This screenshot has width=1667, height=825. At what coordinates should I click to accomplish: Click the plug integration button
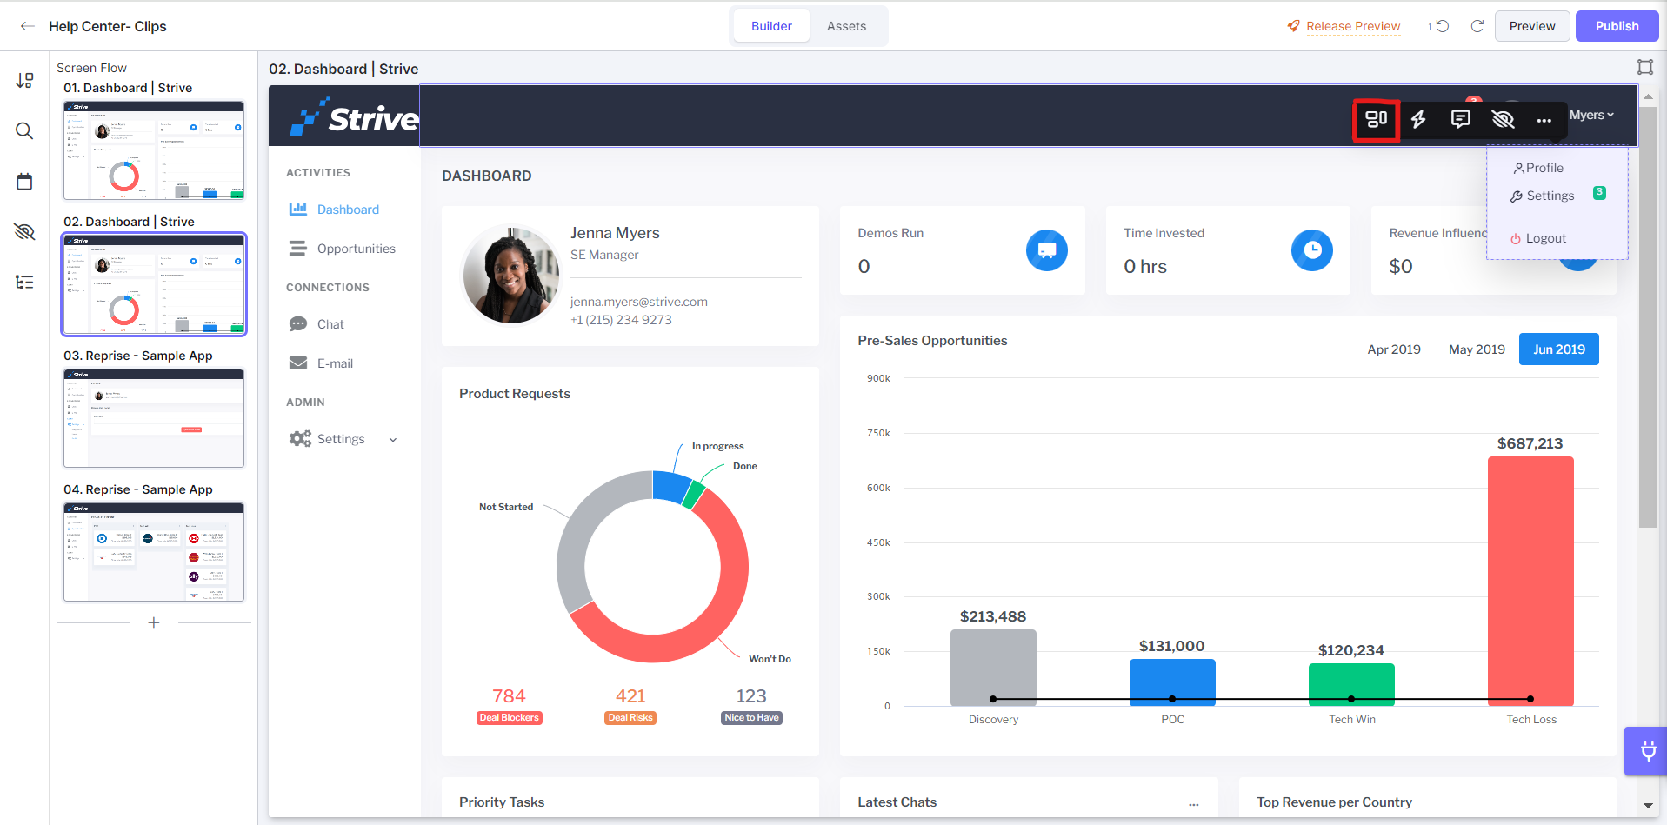pos(1647,751)
